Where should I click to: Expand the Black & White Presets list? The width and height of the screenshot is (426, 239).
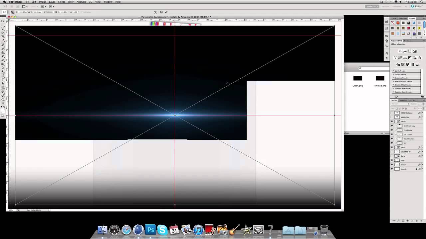pos(393,85)
